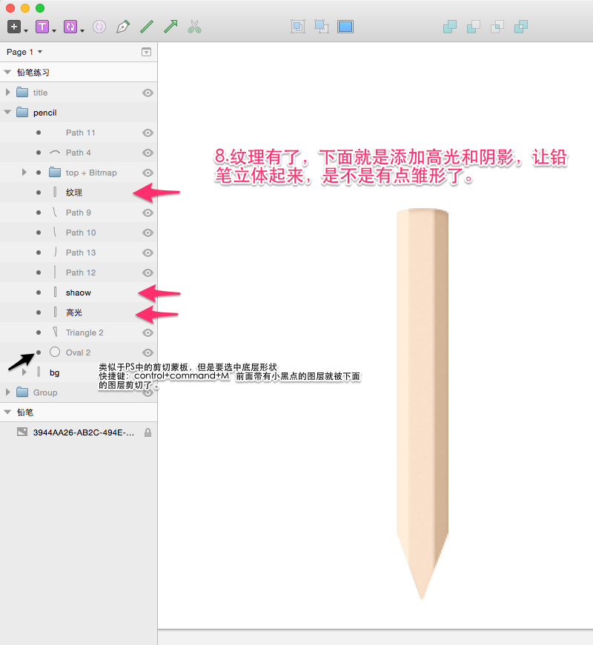Toggle visibility of Path 13 layer

[x=148, y=253]
